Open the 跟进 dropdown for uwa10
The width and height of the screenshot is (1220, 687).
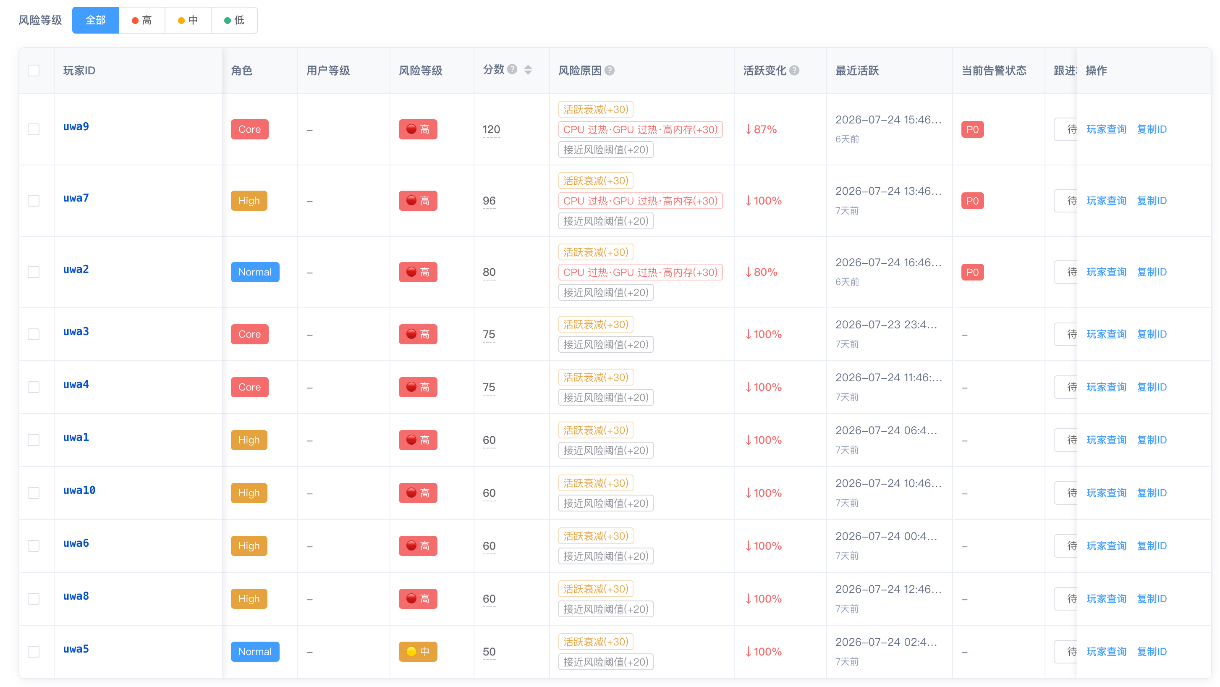click(1066, 493)
